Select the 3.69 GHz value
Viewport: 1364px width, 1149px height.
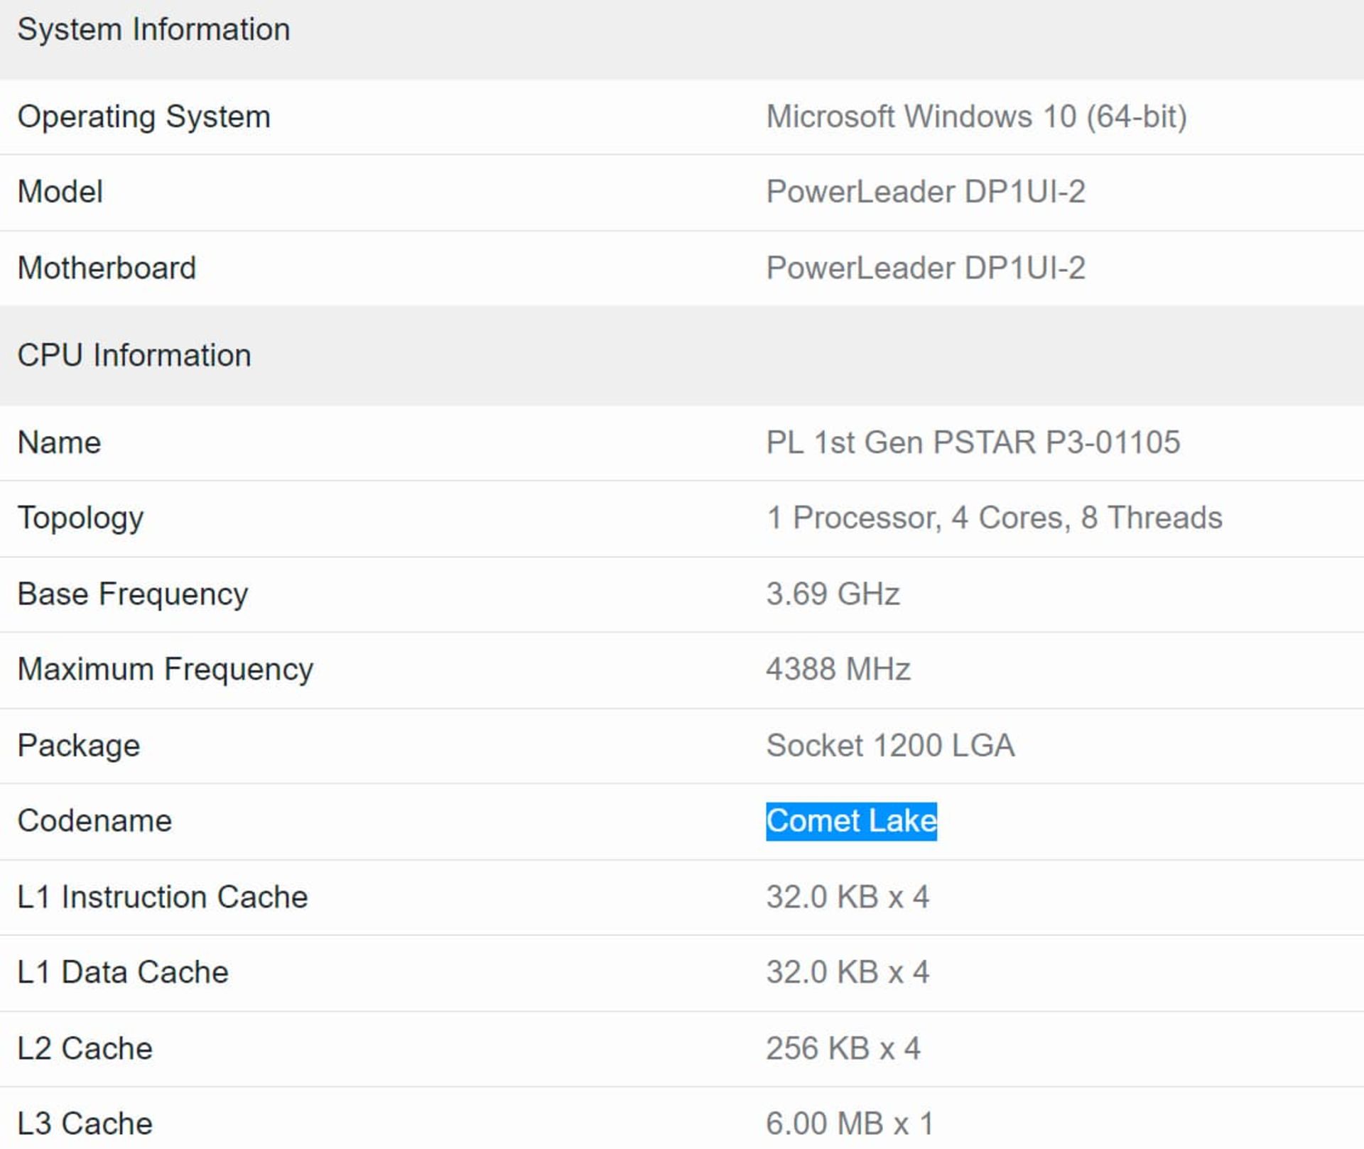[x=833, y=594]
